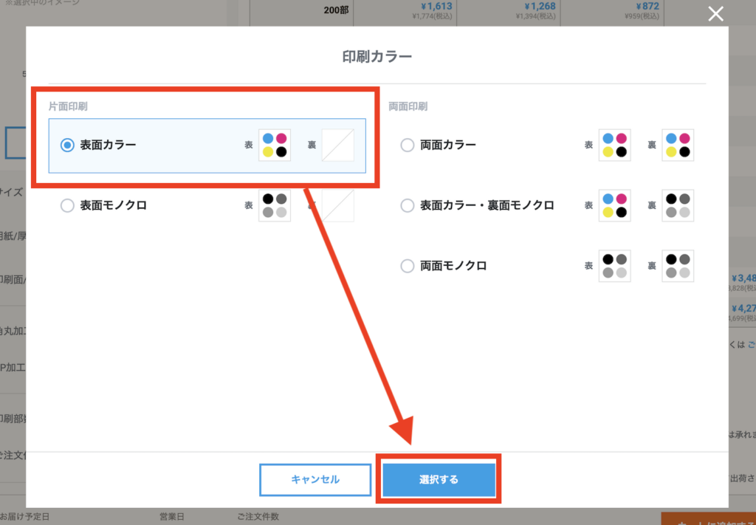Click front CMYK color icon of 表面カラー
756x525 pixels.
click(275, 145)
